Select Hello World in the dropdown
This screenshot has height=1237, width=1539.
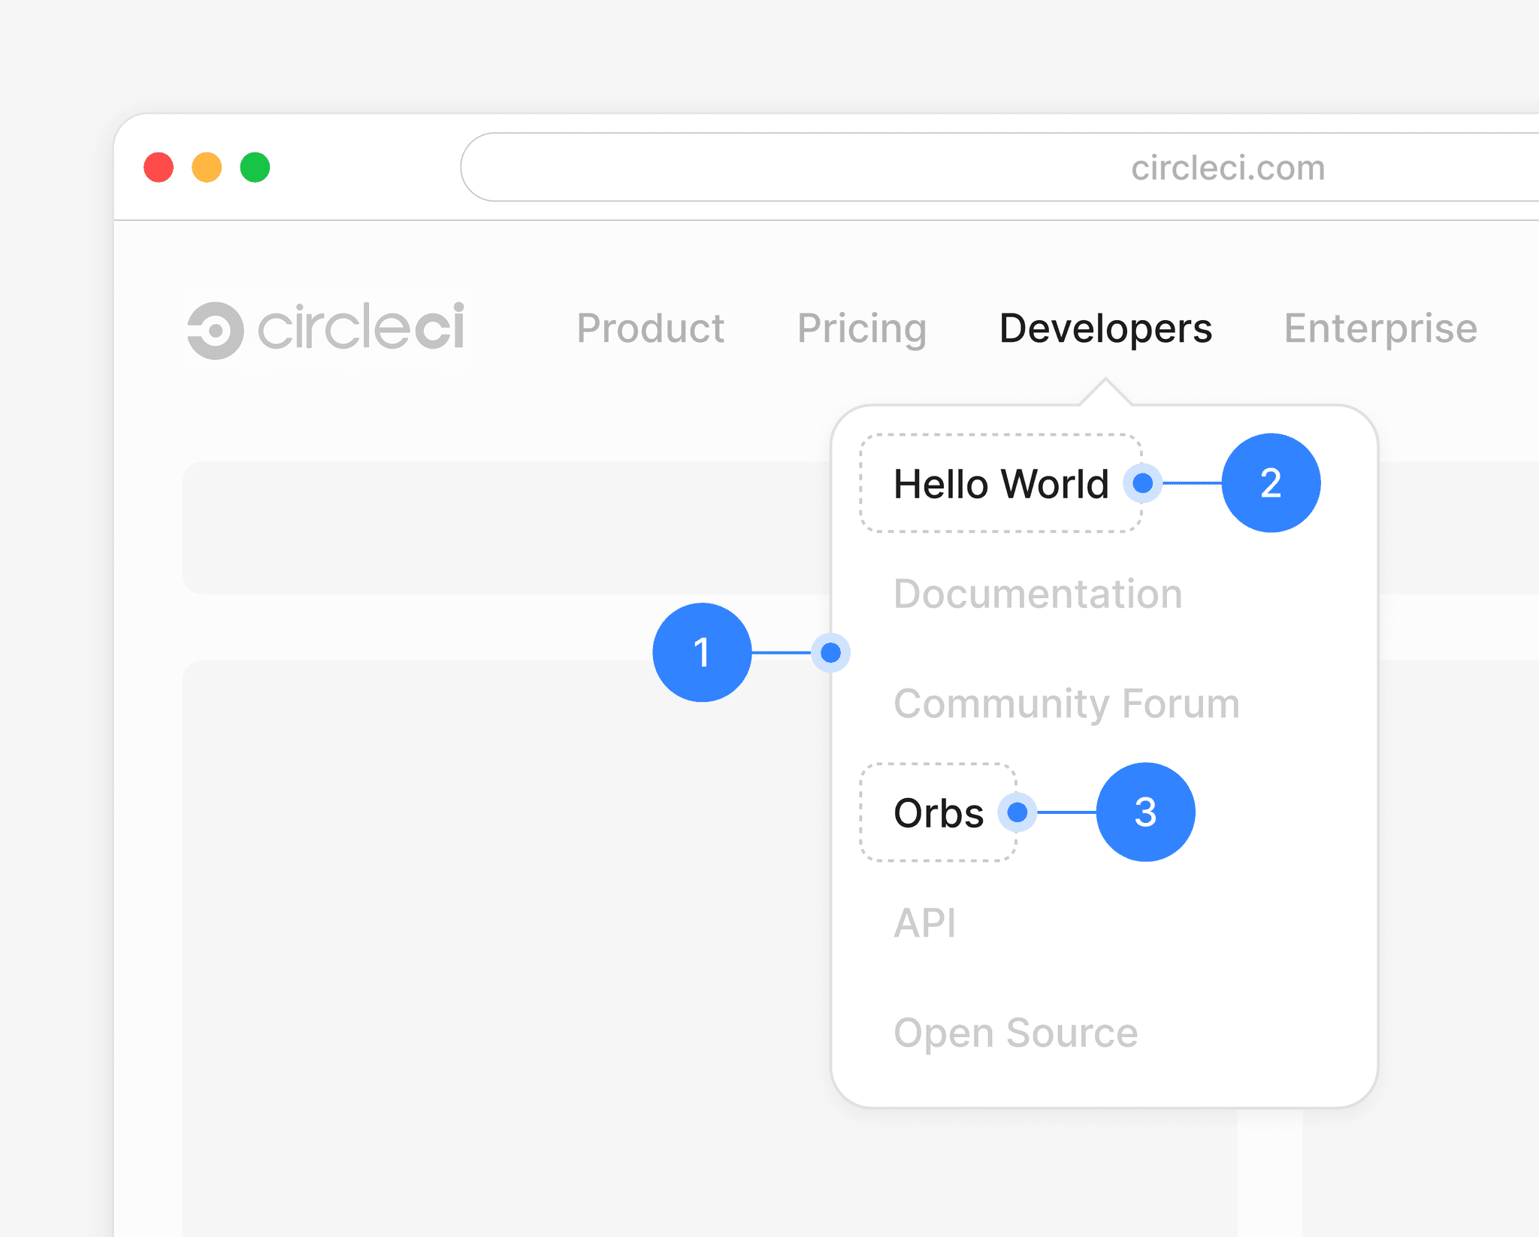tap(1000, 483)
